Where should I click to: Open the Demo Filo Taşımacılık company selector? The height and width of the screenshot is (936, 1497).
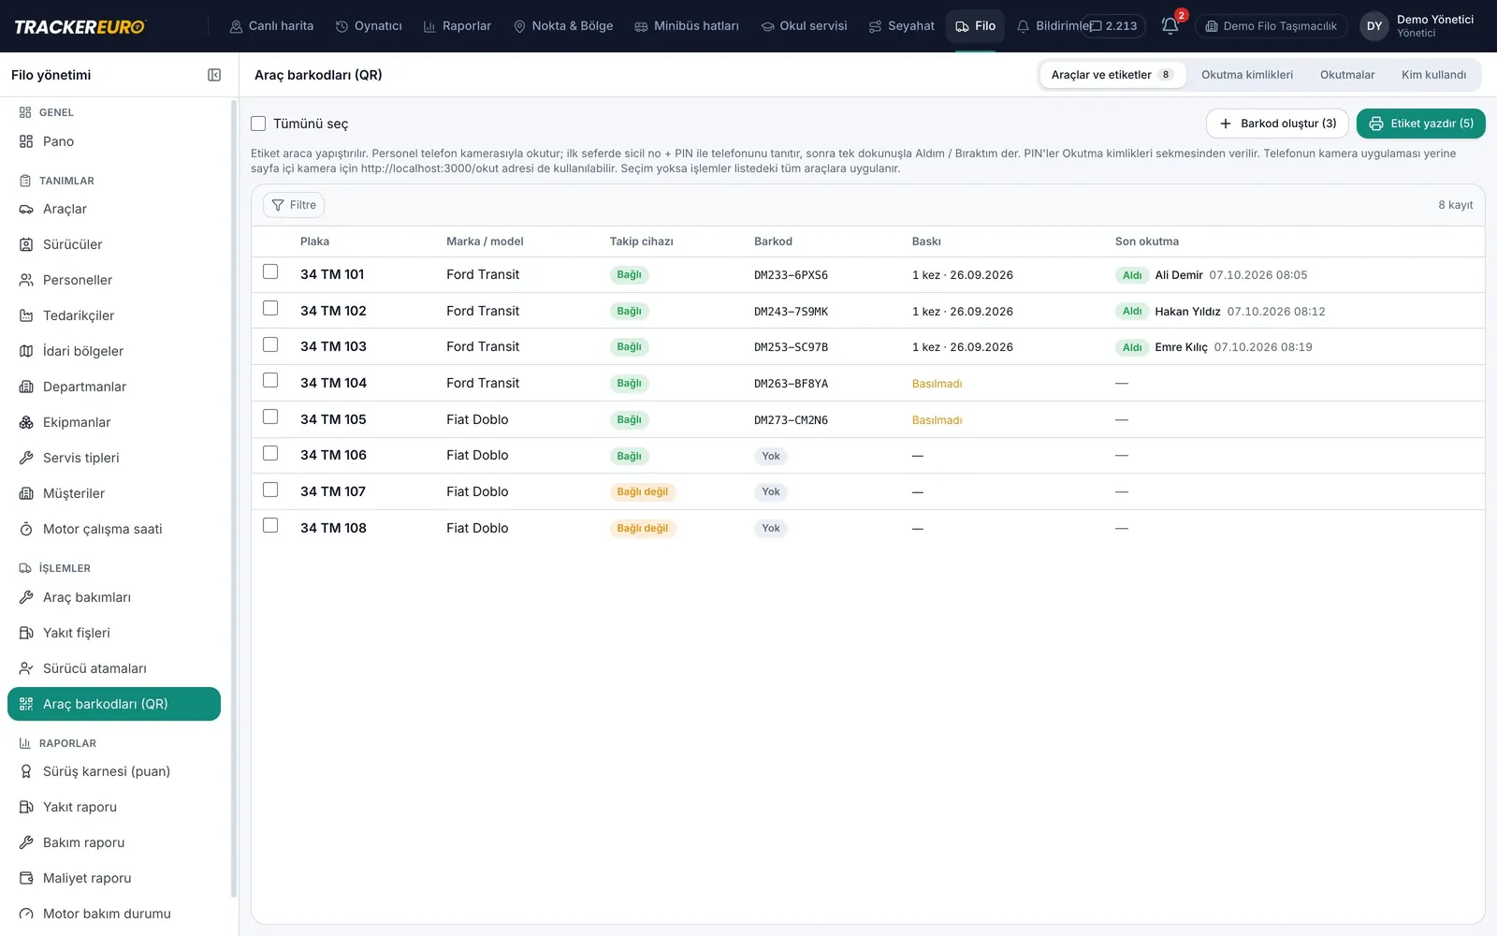coord(1271,26)
